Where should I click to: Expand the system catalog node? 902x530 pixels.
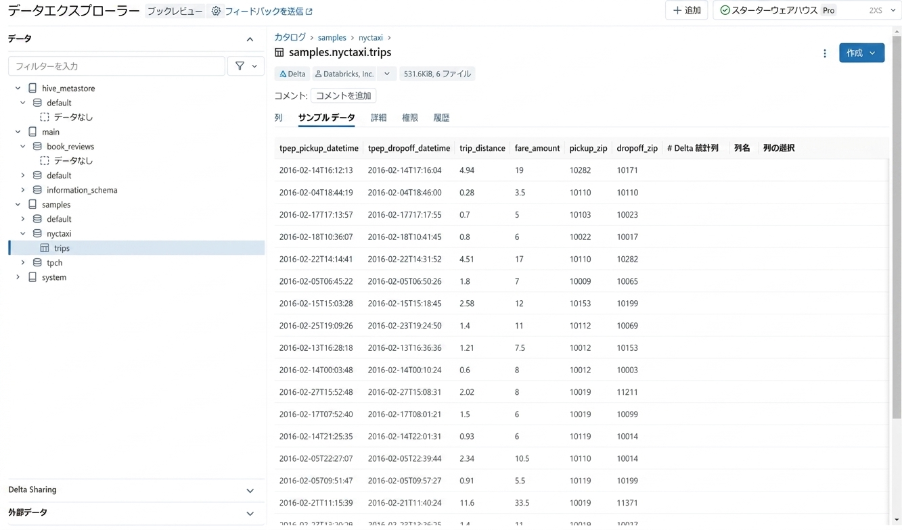(x=18, y=277)
